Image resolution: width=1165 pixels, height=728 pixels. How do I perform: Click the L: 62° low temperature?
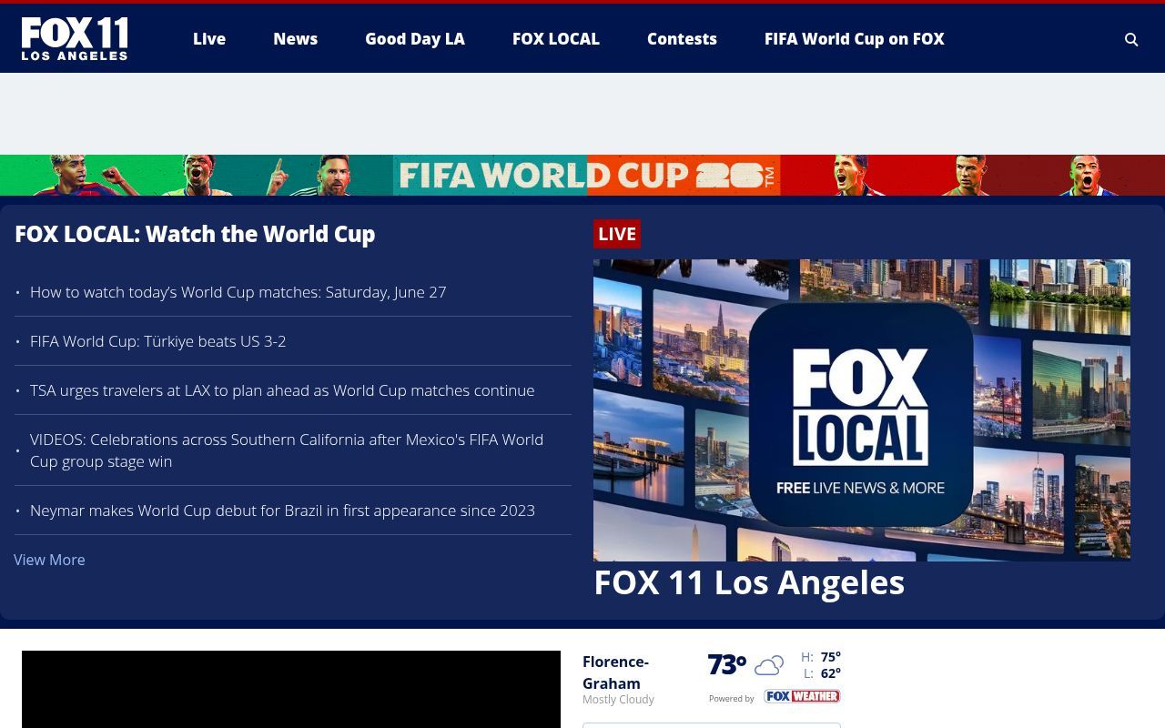click(822, 673)
